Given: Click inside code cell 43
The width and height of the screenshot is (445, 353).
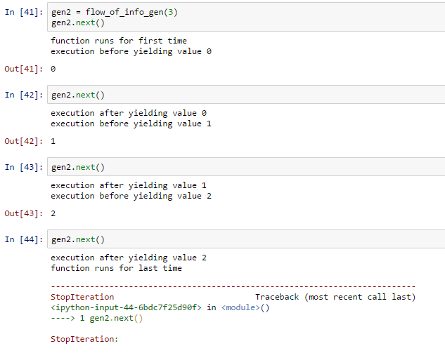Looking at the screenshot, I should coord(246,166).
